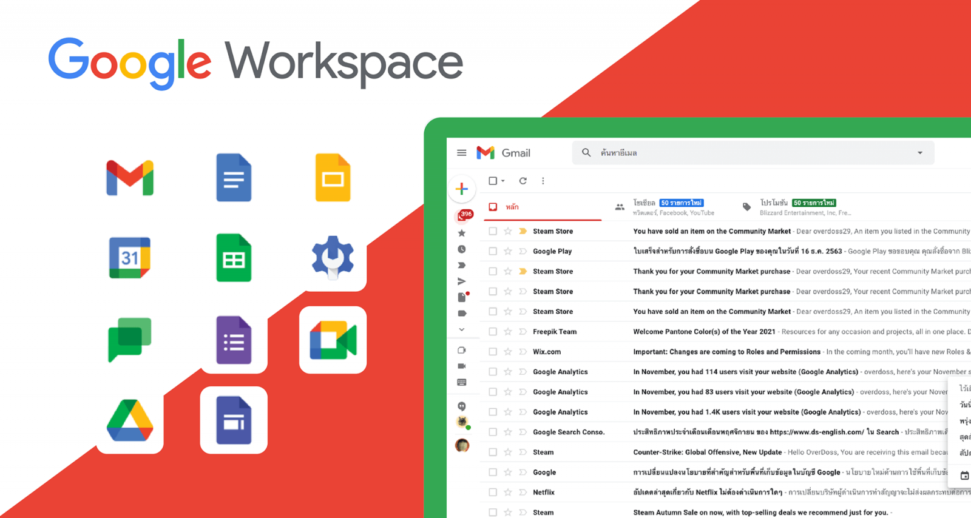The image size is (971, 518).
Task: Select checkbox for Freepik Team email
Action: (x=493, y=332)
